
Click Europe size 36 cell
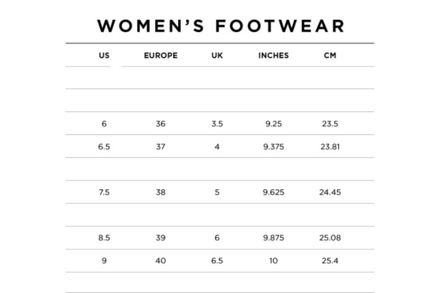(x=161, y=124)
